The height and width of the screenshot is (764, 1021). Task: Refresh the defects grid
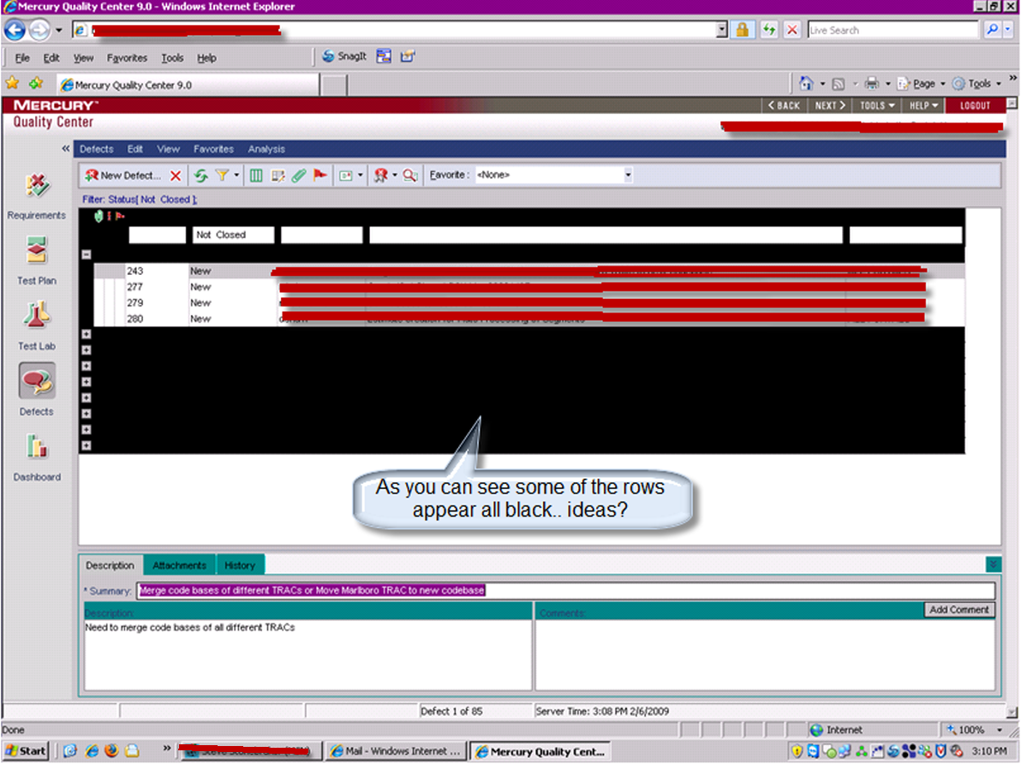pos(201,175)
